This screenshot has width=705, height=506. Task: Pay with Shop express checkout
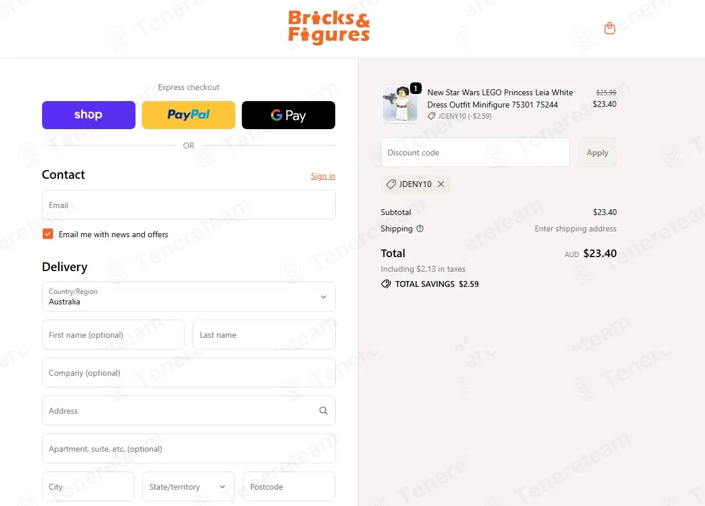[x=89, y=115]
